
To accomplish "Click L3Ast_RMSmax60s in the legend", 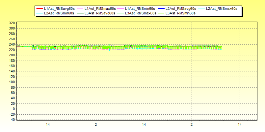I will (x=140, y=13).
